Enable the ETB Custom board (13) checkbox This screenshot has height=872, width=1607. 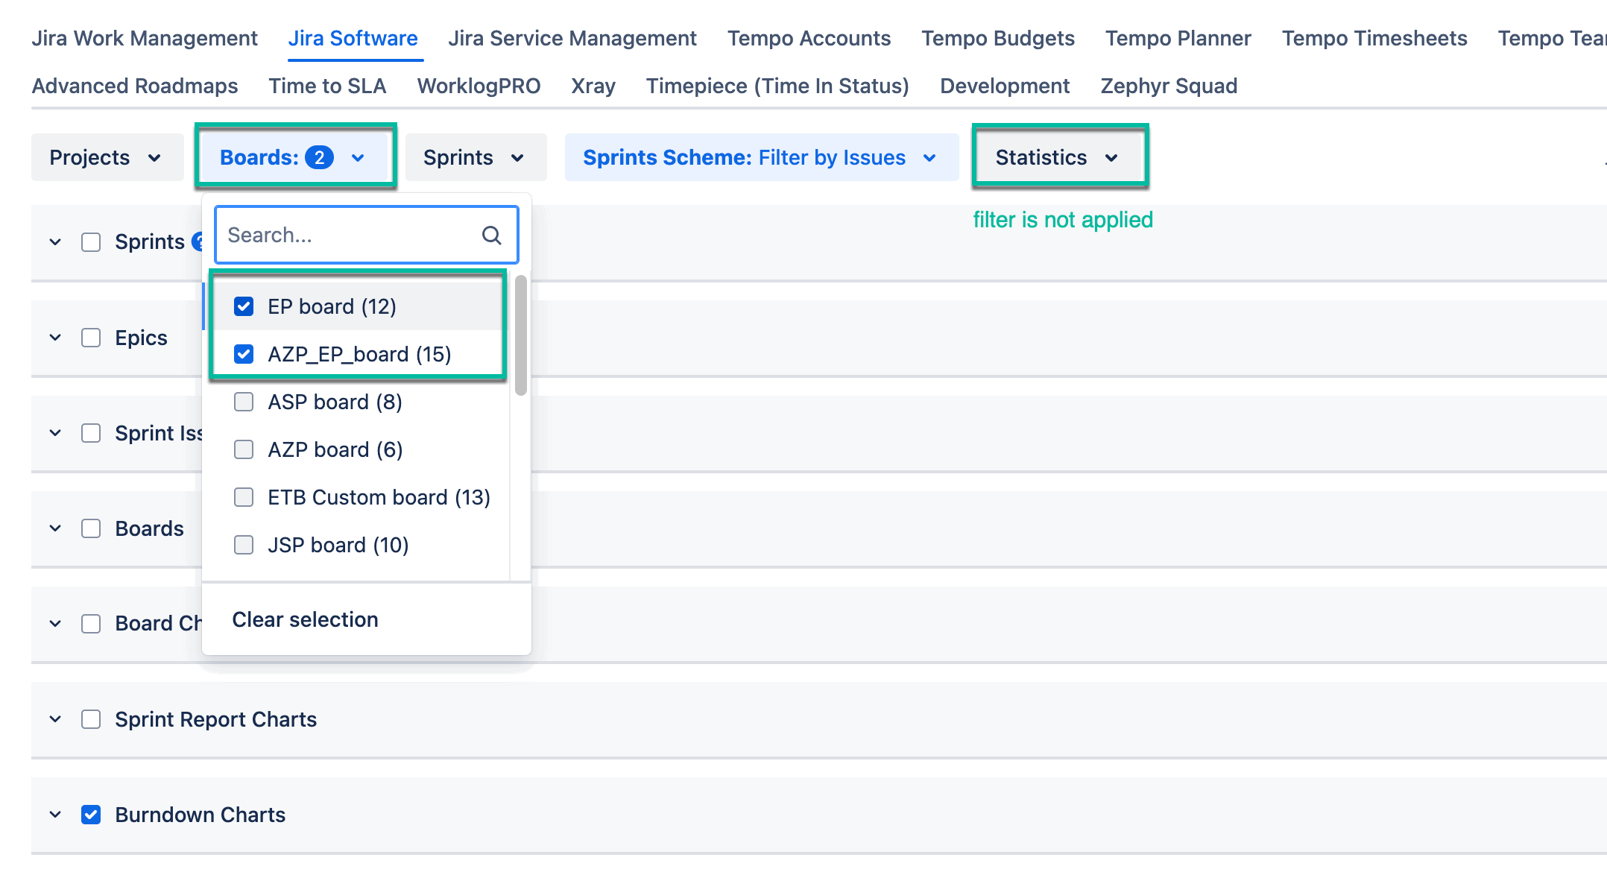pos(244,497)
